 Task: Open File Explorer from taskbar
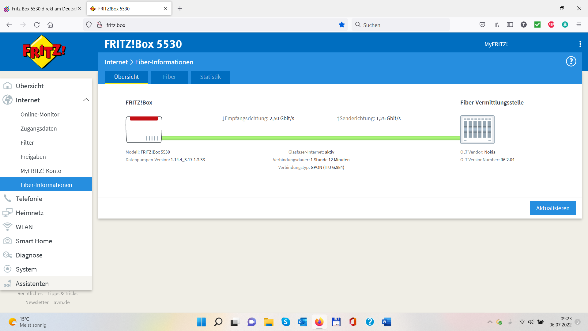point(269,322)
